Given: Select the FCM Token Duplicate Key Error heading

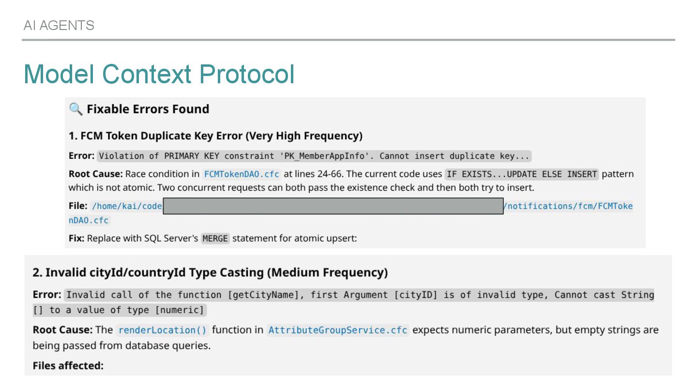Looking at the screenshot, I should point(215,136).
